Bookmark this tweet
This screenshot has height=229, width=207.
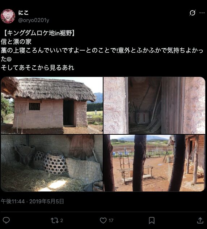point(152,220)
